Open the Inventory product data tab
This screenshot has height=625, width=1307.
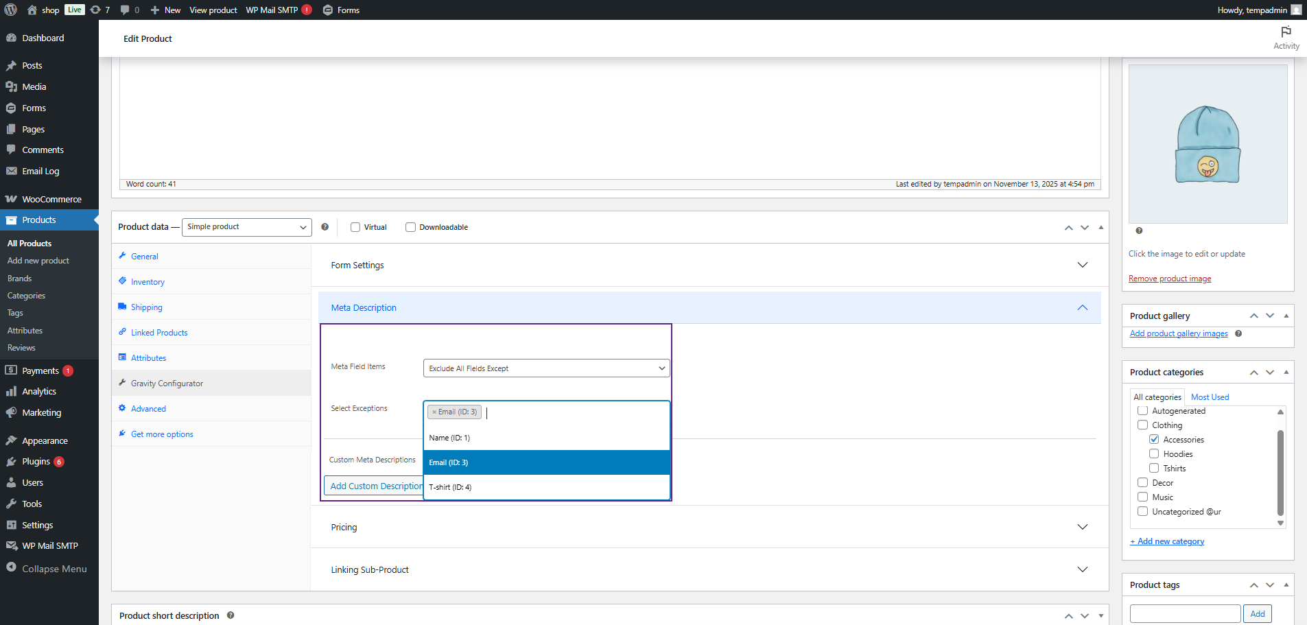tap(148, 282)
